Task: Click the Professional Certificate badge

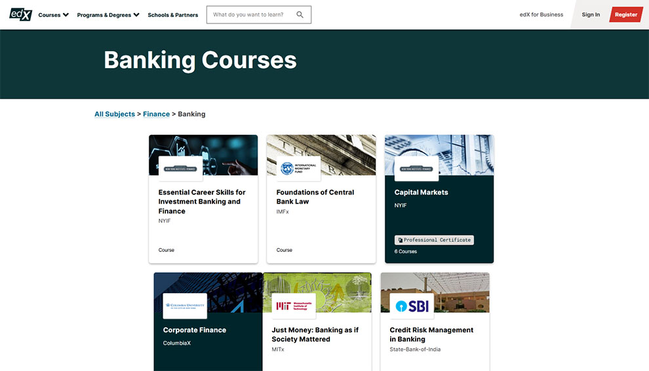Action: tap(434, 239)
